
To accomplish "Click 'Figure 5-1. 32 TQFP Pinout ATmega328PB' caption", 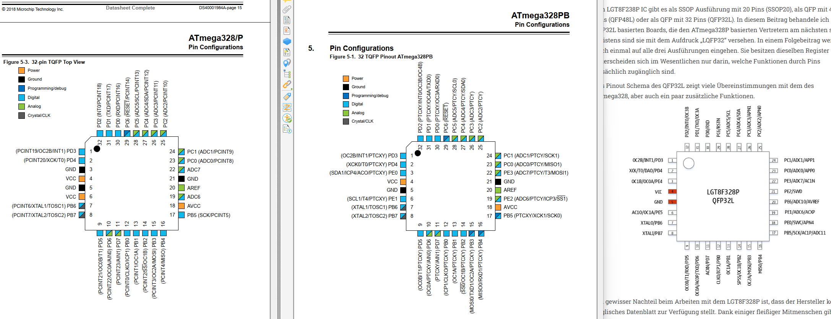I will pos(381,57).
